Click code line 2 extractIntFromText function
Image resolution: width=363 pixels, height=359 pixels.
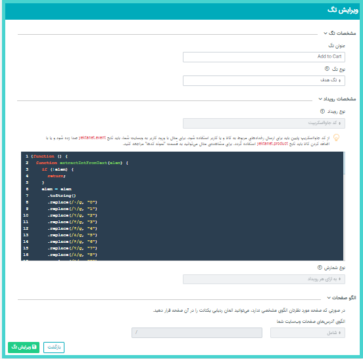(82, 163)
